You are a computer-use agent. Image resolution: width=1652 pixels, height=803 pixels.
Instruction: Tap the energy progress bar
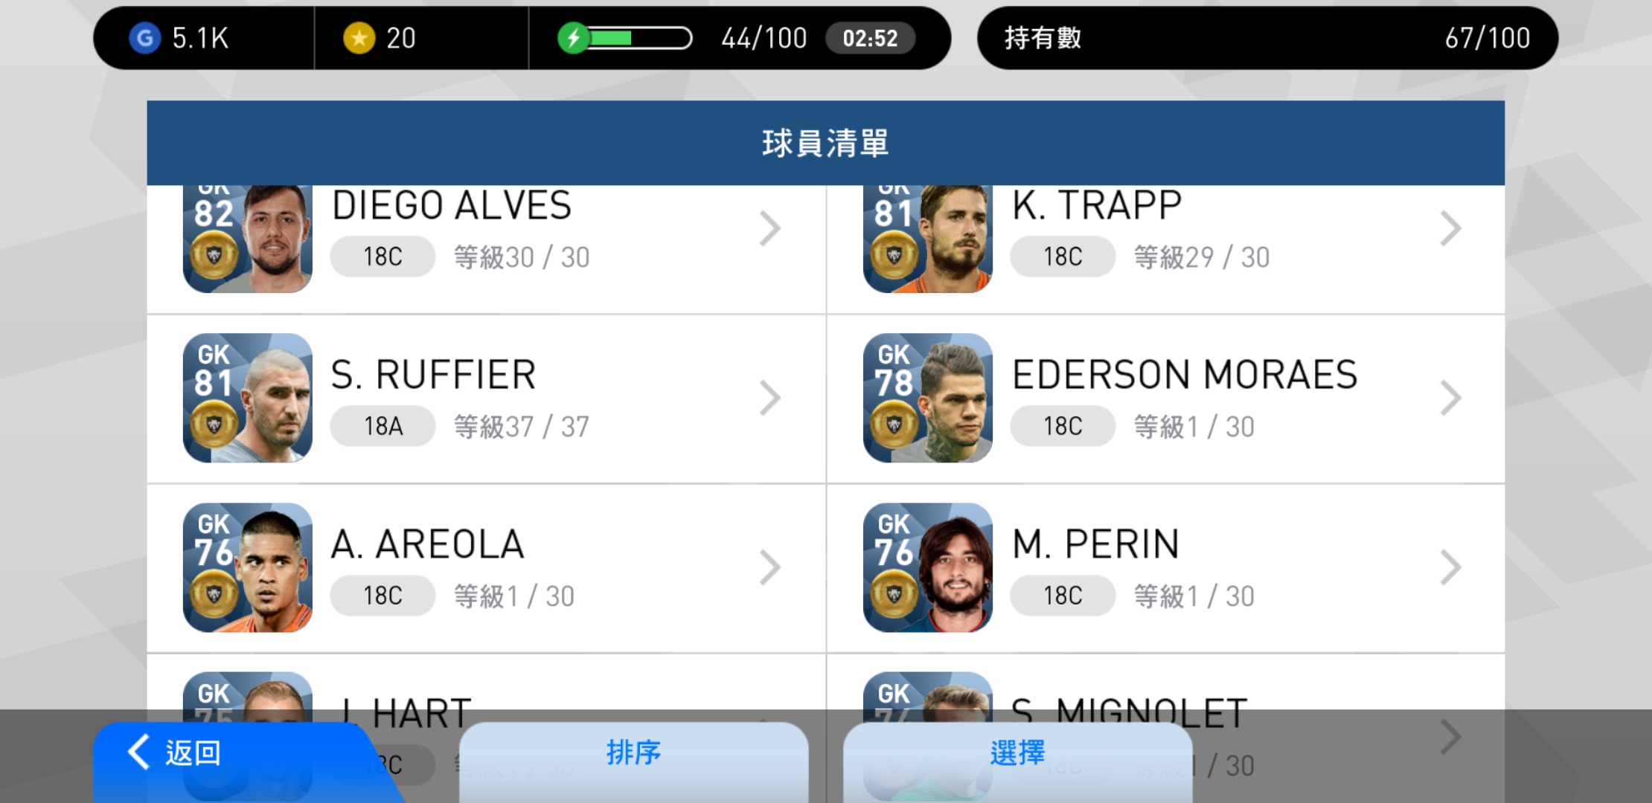coord(640,38)
